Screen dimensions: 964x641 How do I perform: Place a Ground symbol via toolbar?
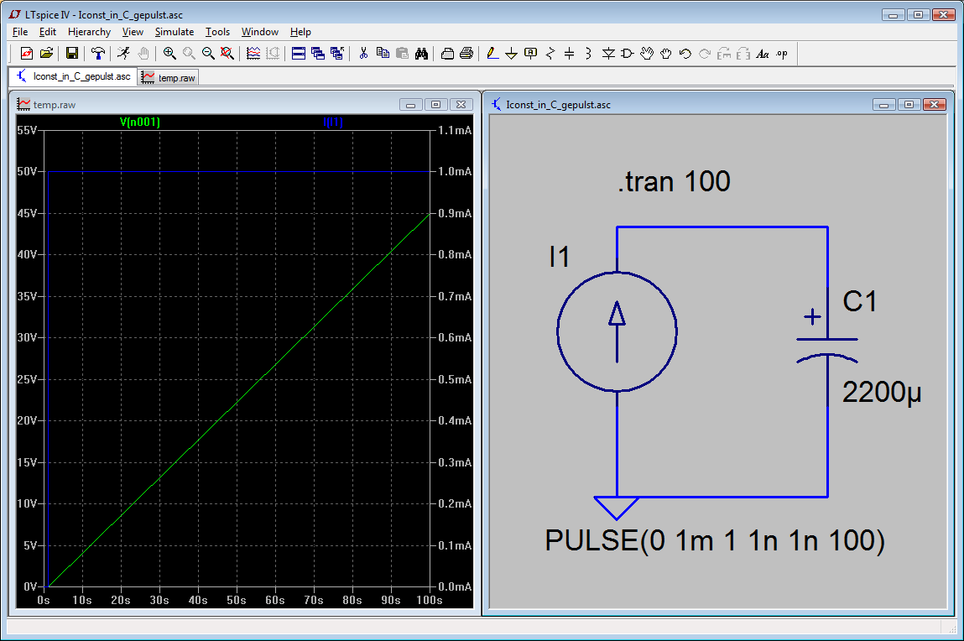[x=511, y=54]
